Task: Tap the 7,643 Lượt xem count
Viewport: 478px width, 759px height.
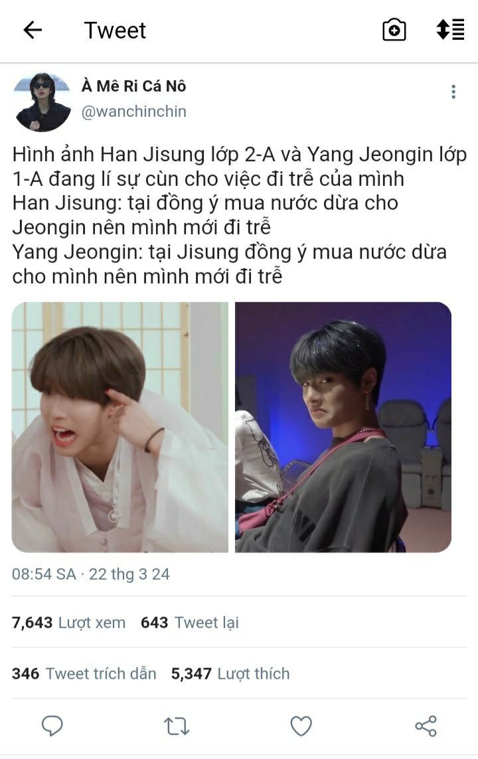Action: tap(68, 622)
